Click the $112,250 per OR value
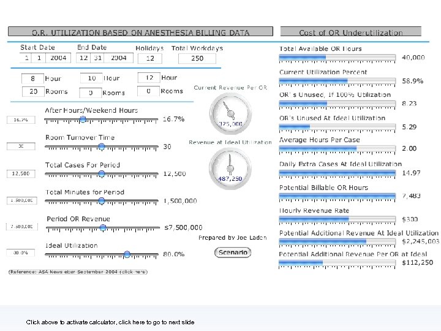Screen dimensions: 441x331 [417, 262]
